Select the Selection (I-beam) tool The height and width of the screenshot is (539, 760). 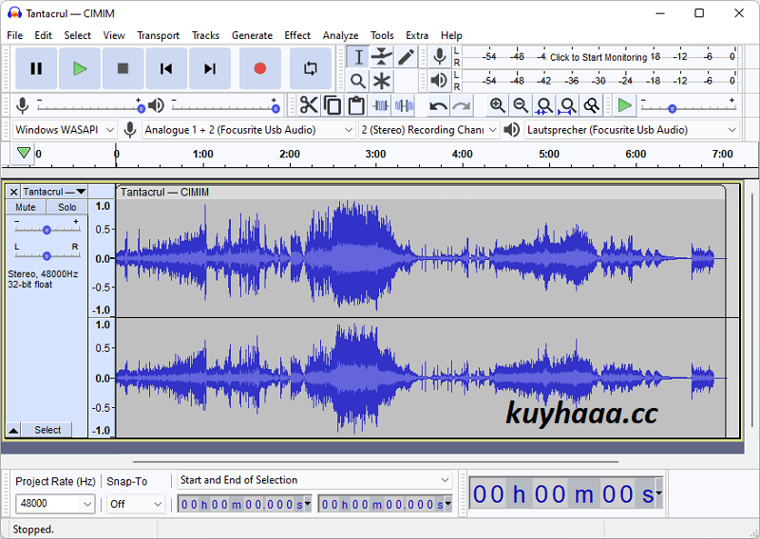tap(358, 57)
